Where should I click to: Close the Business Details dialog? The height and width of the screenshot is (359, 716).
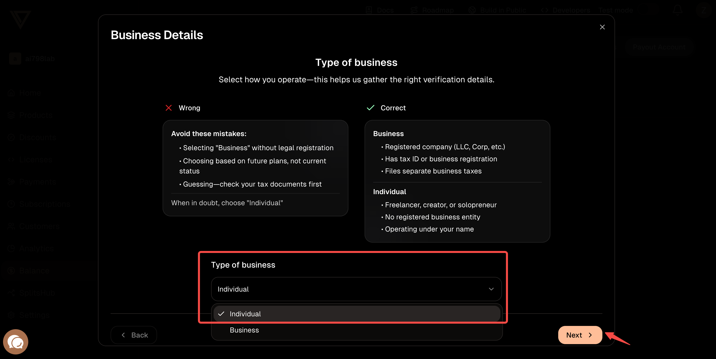click(x=602, y=27)
